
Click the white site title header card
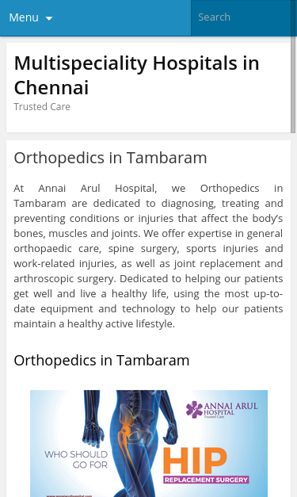(148, 87)
